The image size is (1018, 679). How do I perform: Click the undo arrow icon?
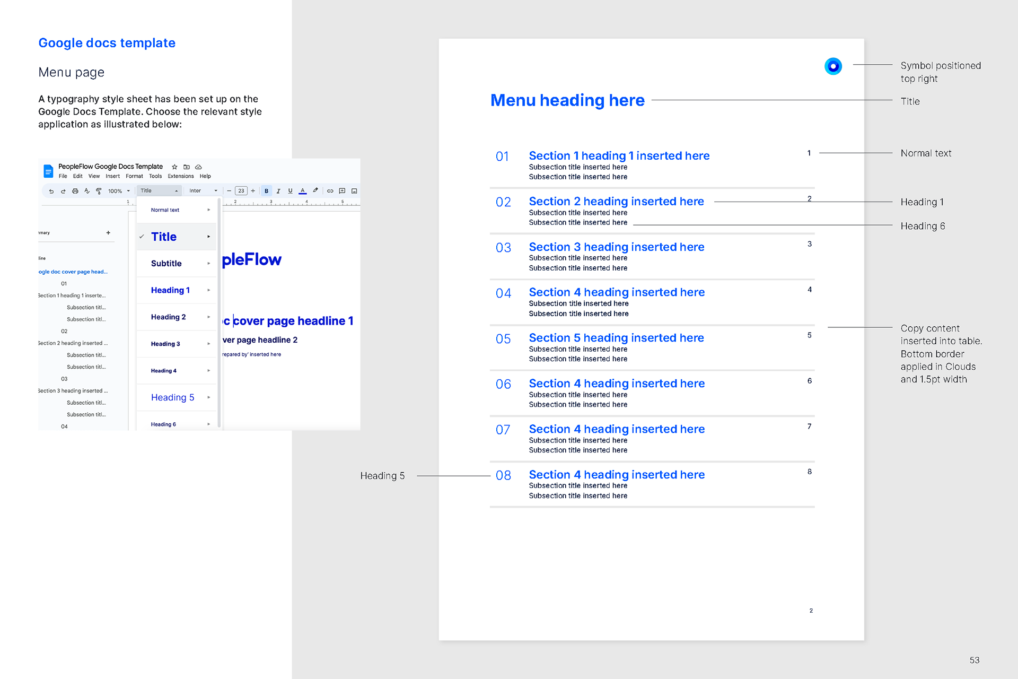[x=51, y=191]
